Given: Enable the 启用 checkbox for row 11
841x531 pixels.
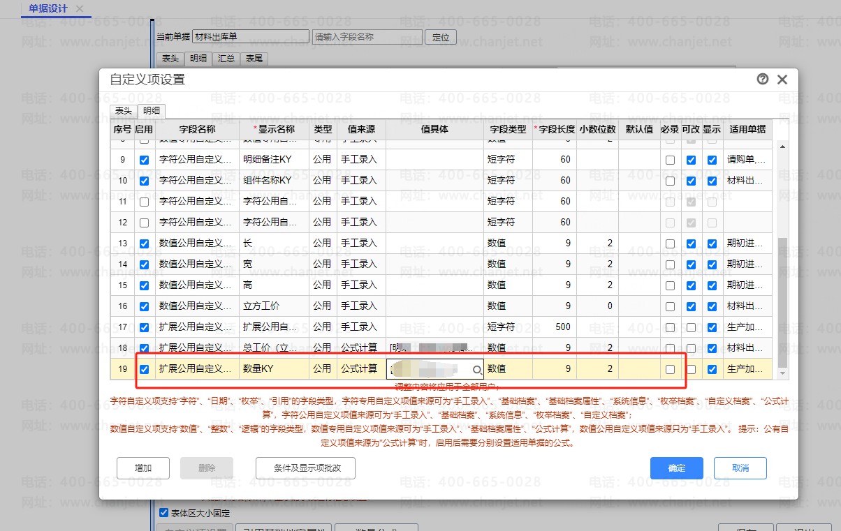Looking at the screenshot, I should [x=144, y=202].
